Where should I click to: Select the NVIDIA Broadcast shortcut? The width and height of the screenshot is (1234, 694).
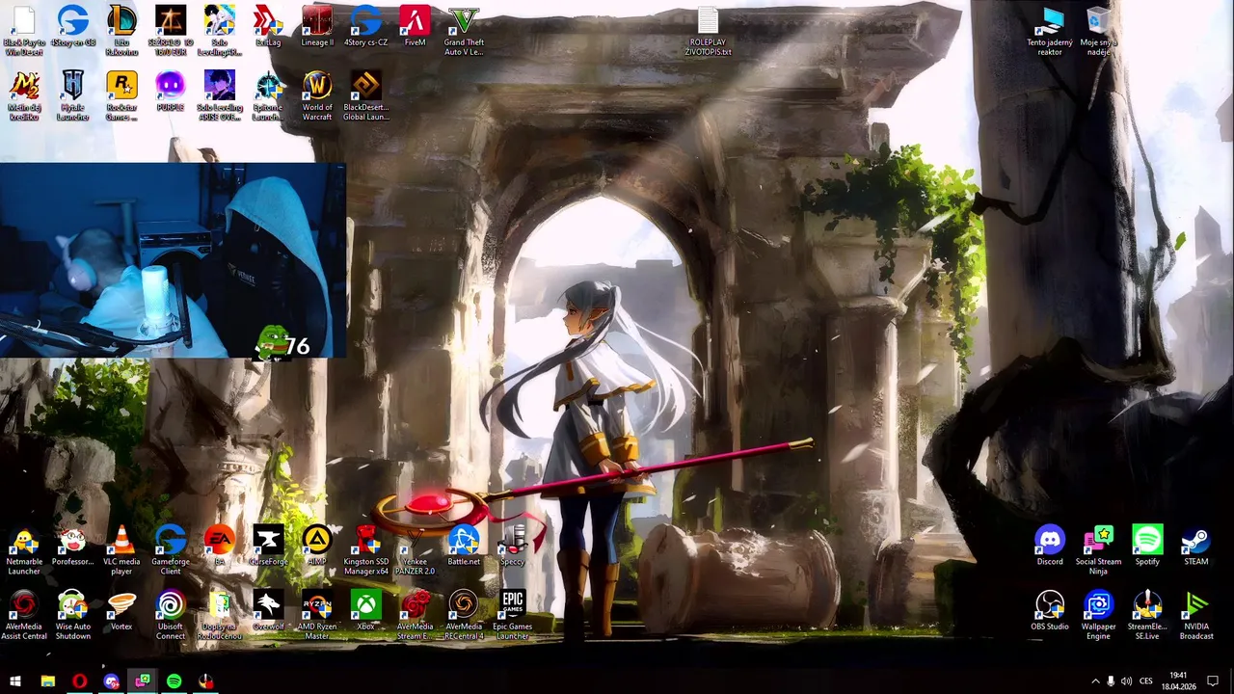pos(1196,616)
